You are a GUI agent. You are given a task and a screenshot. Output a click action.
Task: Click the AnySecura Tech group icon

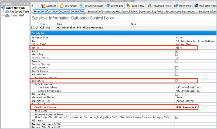[x=7, y=12]
